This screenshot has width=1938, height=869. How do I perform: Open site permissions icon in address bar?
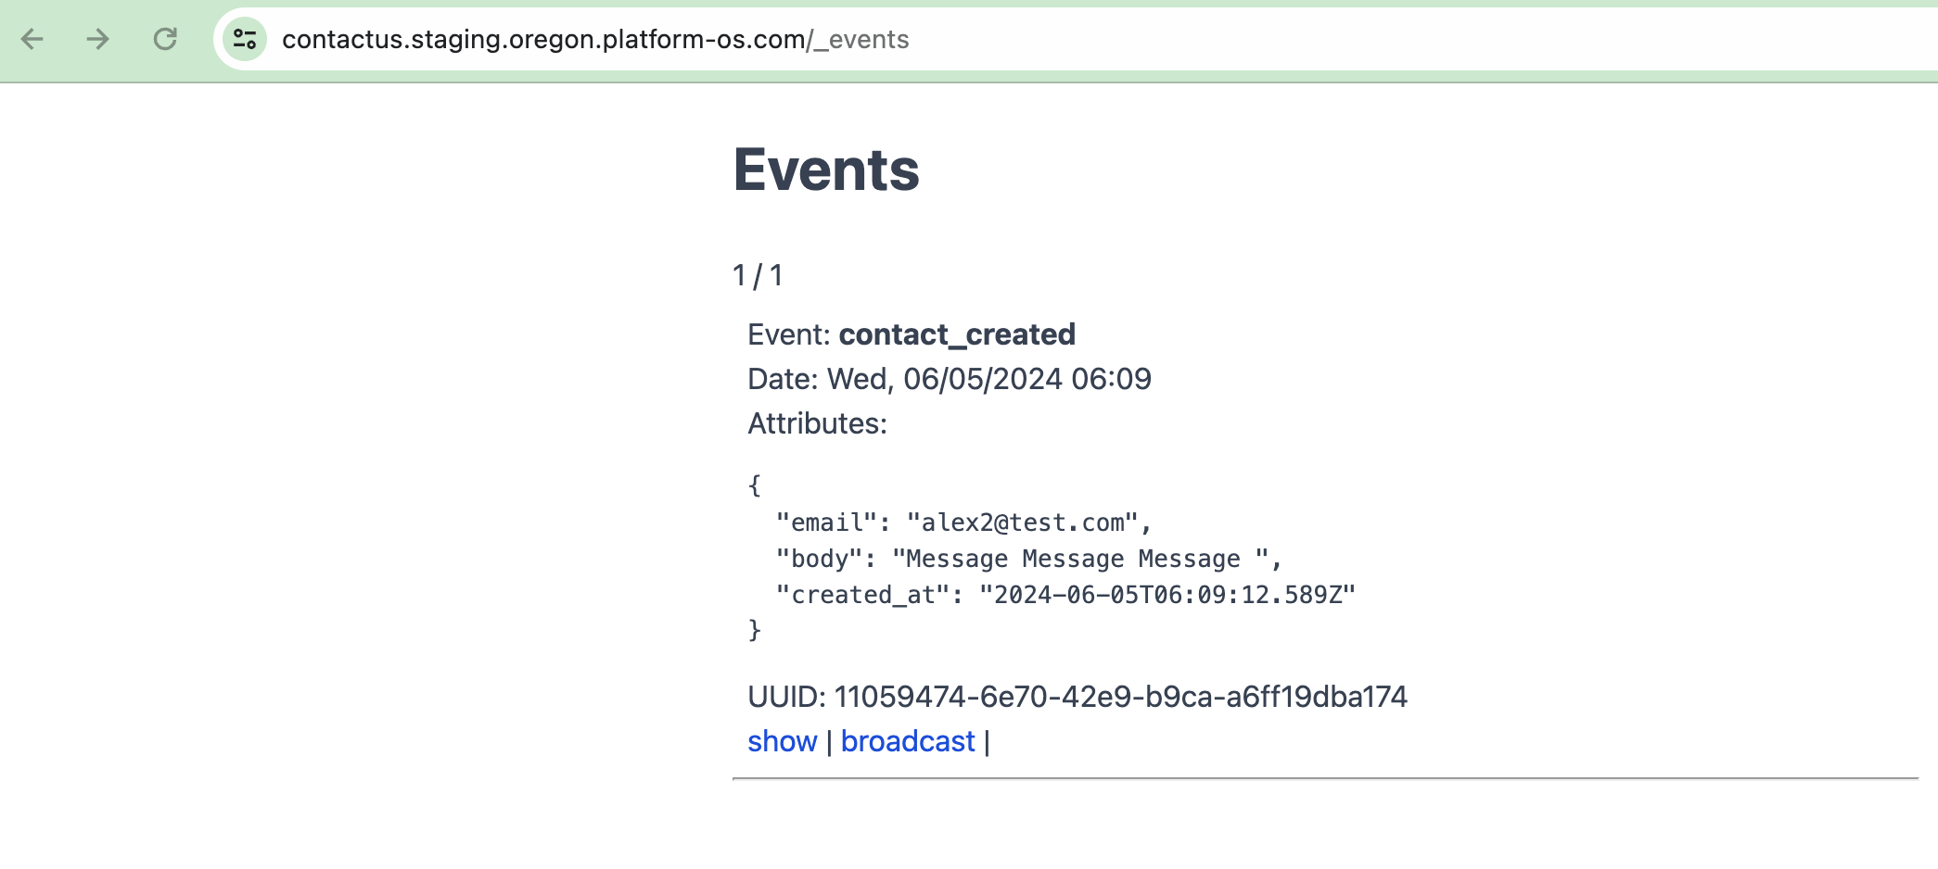[x=243, y=39]
